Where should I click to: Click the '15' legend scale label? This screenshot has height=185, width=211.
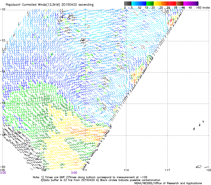pyautogui.click(x=146, y=8)
